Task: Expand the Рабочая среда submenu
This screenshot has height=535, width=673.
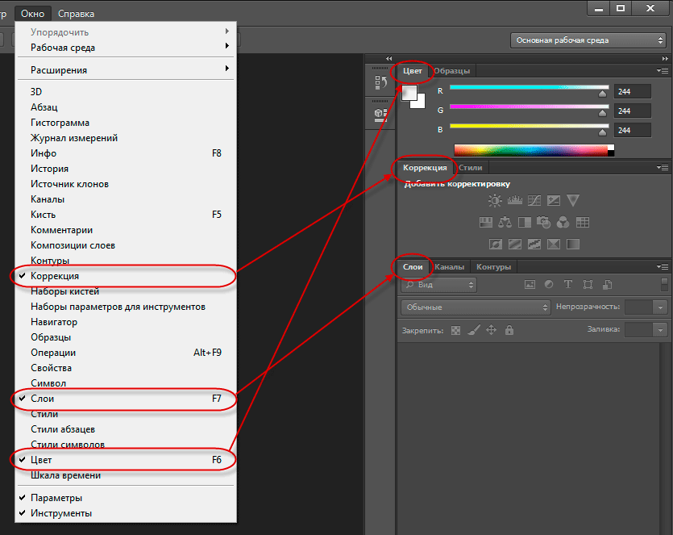Action: pos(127,48)
